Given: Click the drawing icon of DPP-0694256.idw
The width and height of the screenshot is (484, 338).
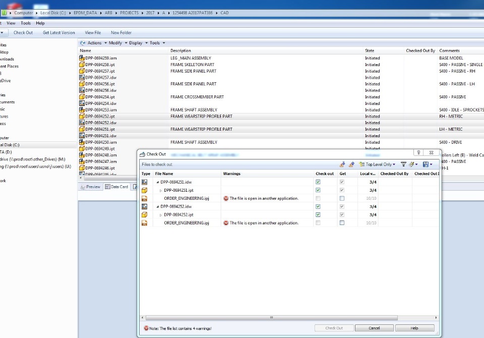Looking at the screenshot, I should pos(82,90).
